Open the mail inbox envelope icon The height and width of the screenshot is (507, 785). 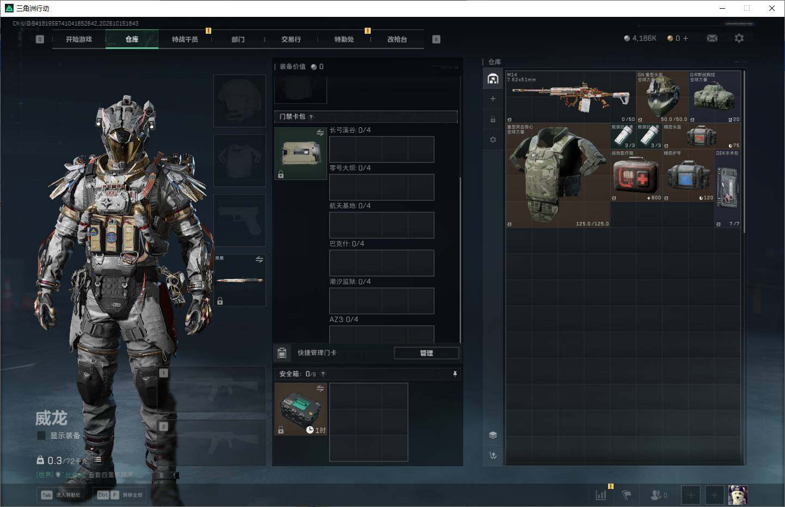pyautogui.click(x=712, y=38)
